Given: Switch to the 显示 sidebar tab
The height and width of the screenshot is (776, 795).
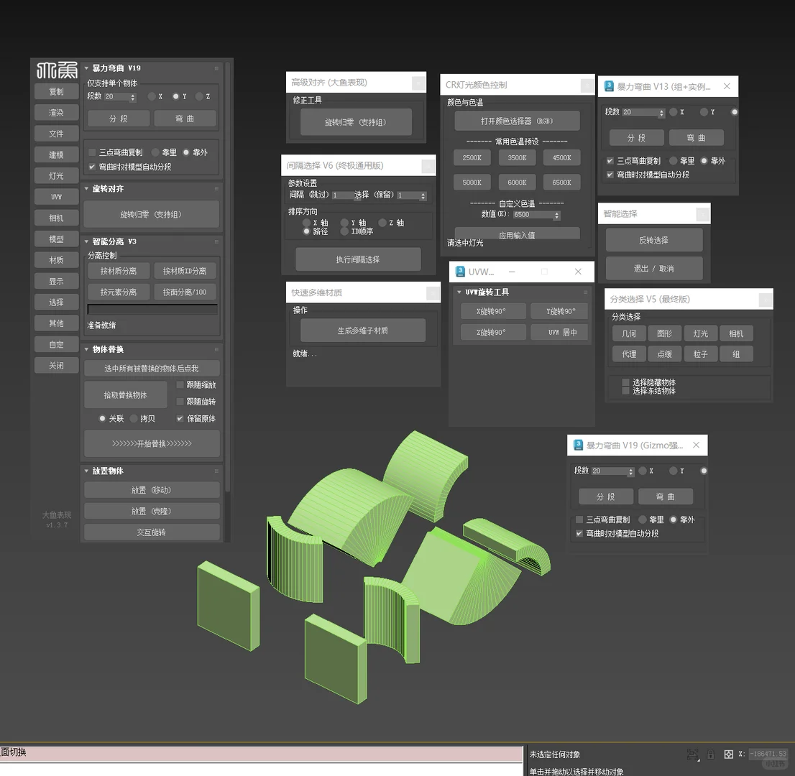Looking at the screenshot, I should (x=56, y=281).
